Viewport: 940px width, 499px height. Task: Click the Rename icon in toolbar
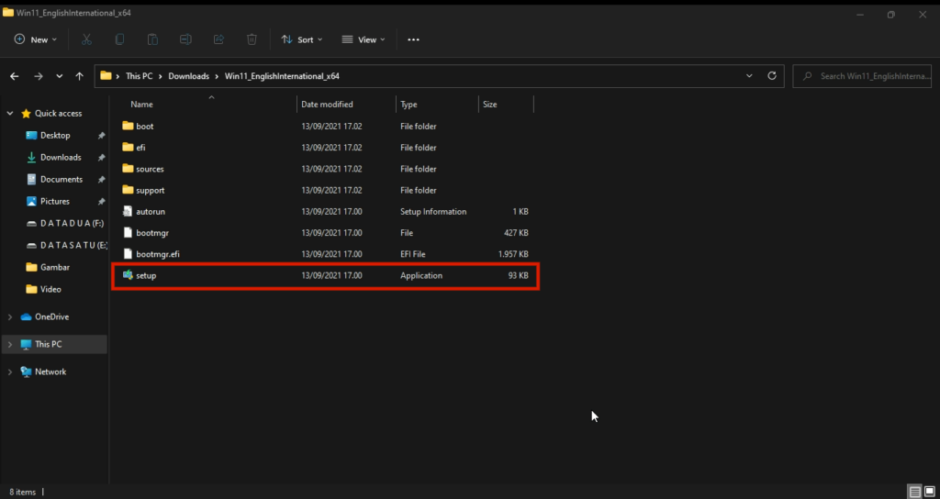[x=185, y=39]
